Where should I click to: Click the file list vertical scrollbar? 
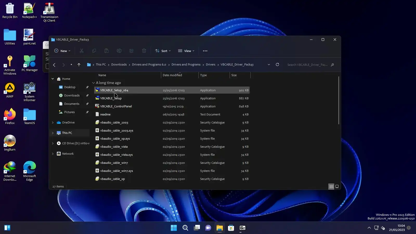tap(339, 100)
